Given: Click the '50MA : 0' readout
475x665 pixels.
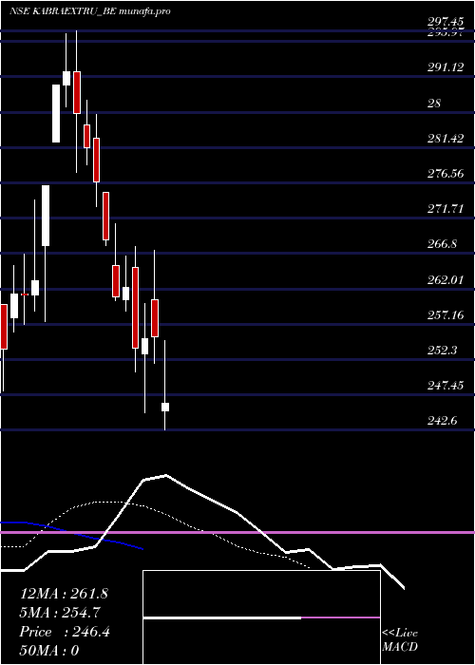Looking at the screenshot, I should point(49,651).
